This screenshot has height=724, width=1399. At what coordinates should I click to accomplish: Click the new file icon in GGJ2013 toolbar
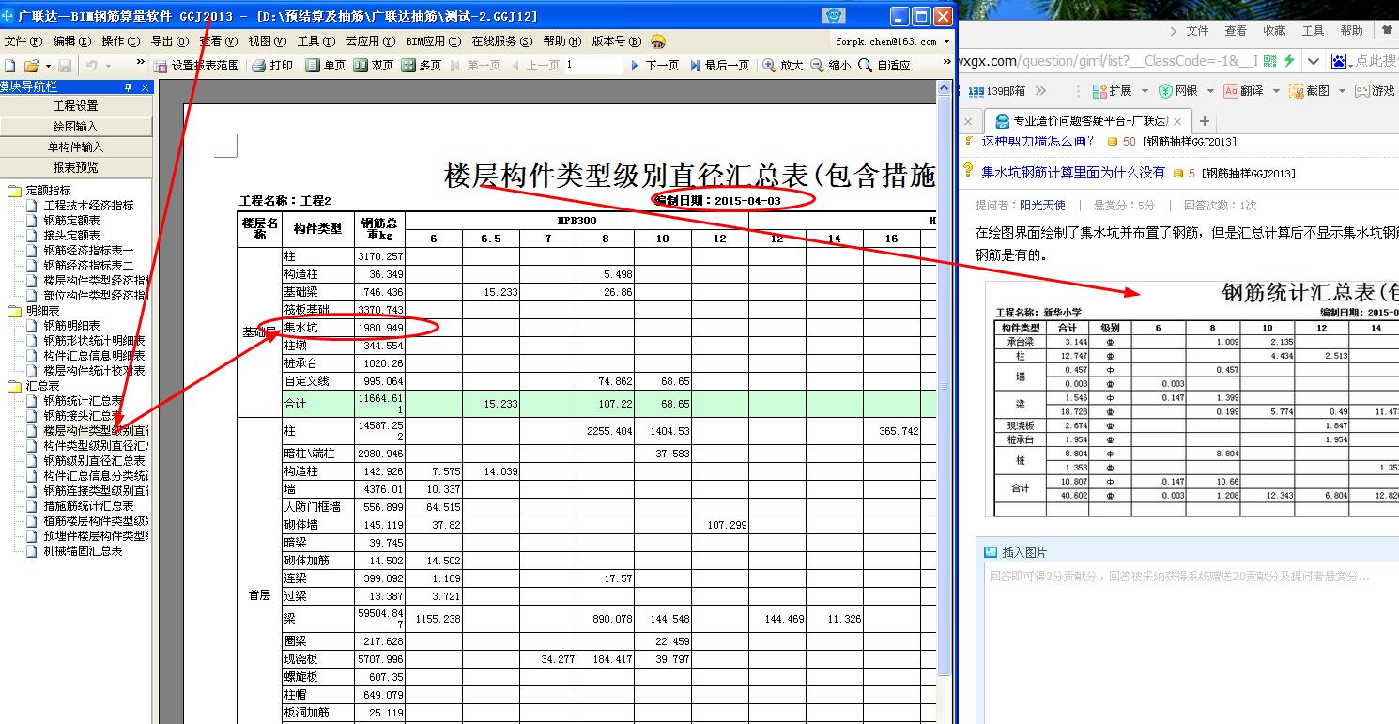pos(9,66)
